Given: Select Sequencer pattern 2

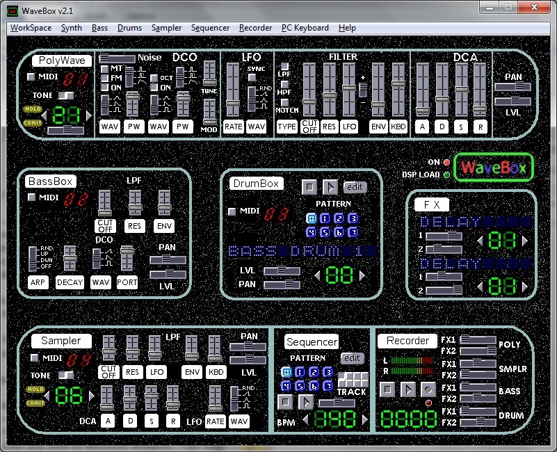Looking at the screenshot, I should point(314,372).
